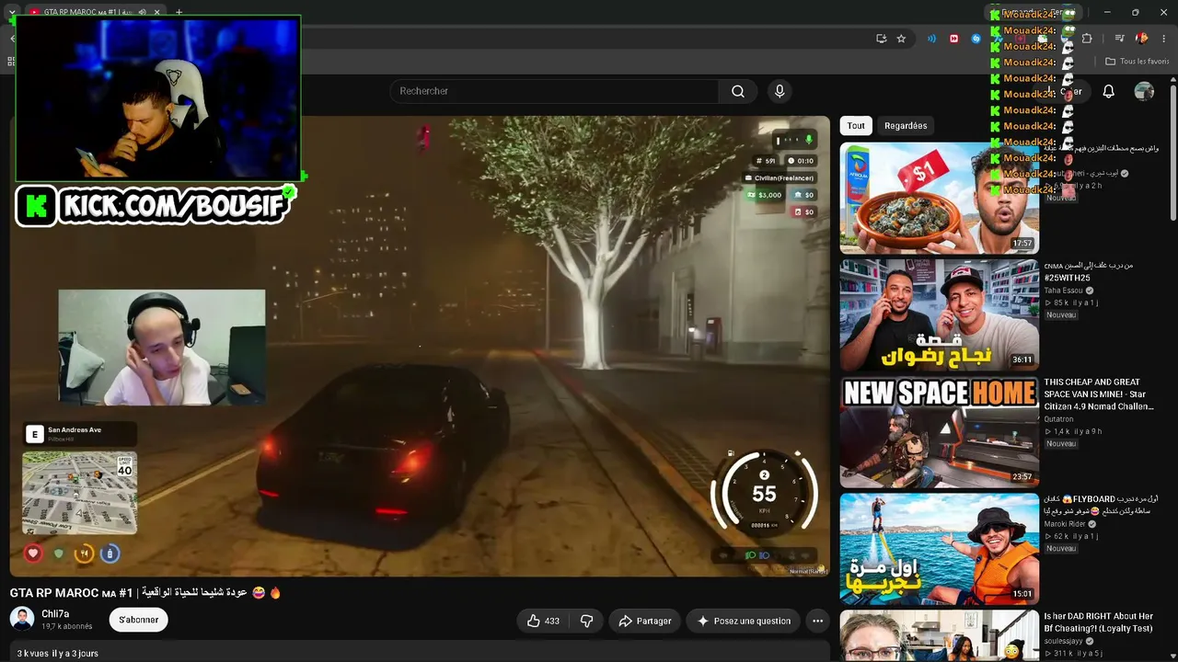1178x662 pixels.
Task: Click the Posez une question button
Action: 743,621
